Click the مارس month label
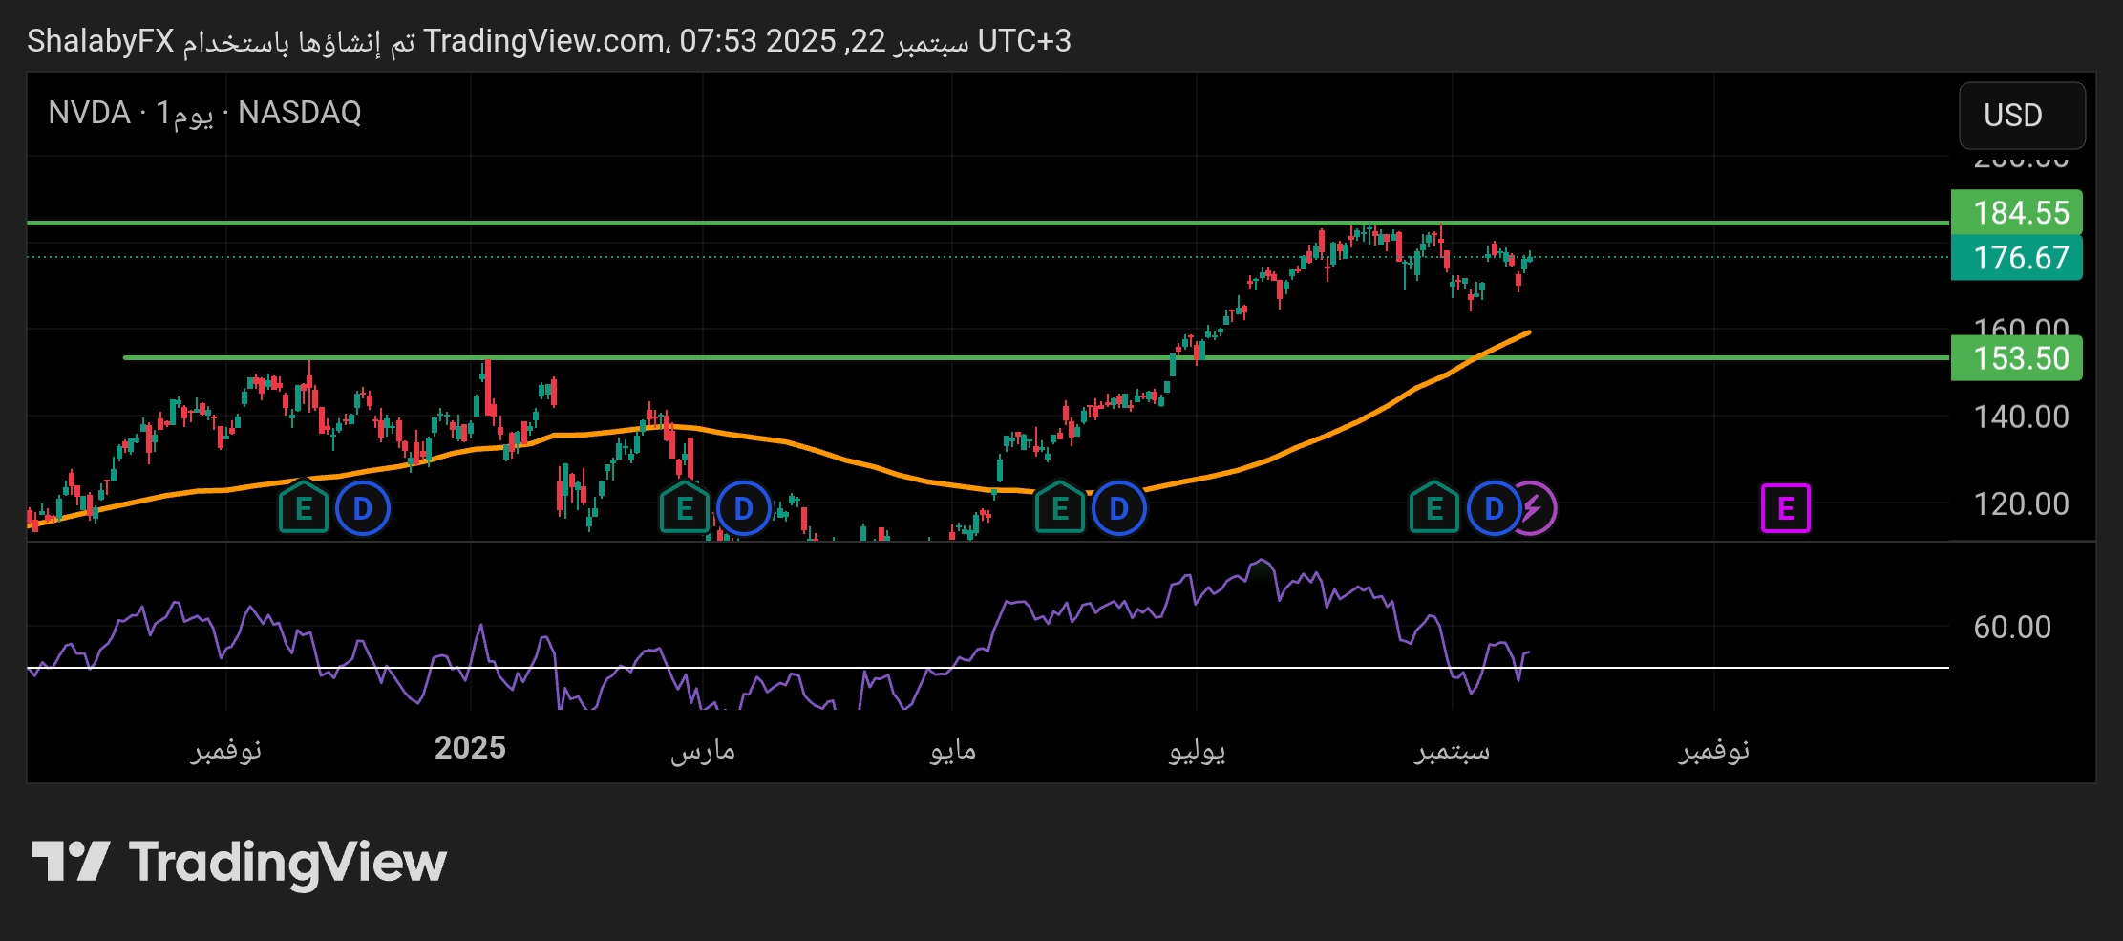This screenshot has width=2123, height=941. (703, 750)
